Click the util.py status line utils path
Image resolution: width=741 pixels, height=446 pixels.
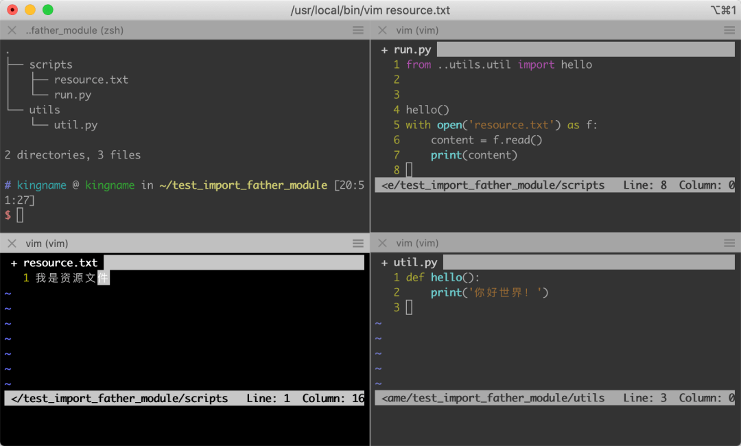[493, 398]
